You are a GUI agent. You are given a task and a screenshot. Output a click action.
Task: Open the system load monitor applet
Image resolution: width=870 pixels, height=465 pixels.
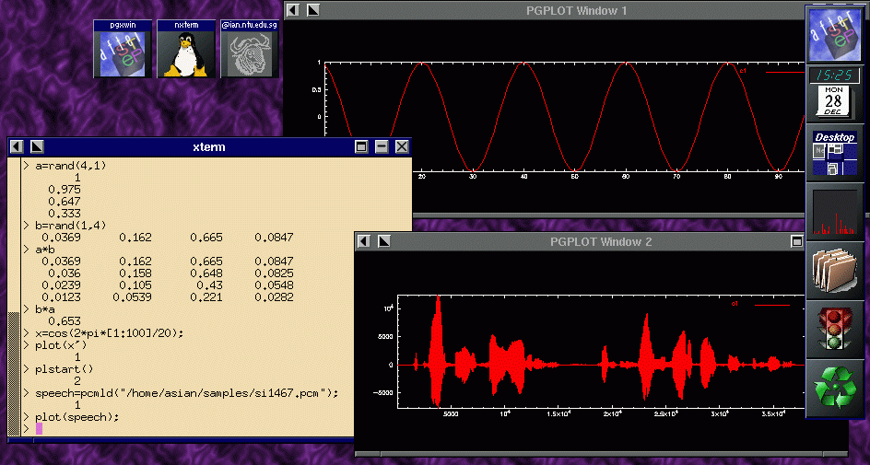834,211
